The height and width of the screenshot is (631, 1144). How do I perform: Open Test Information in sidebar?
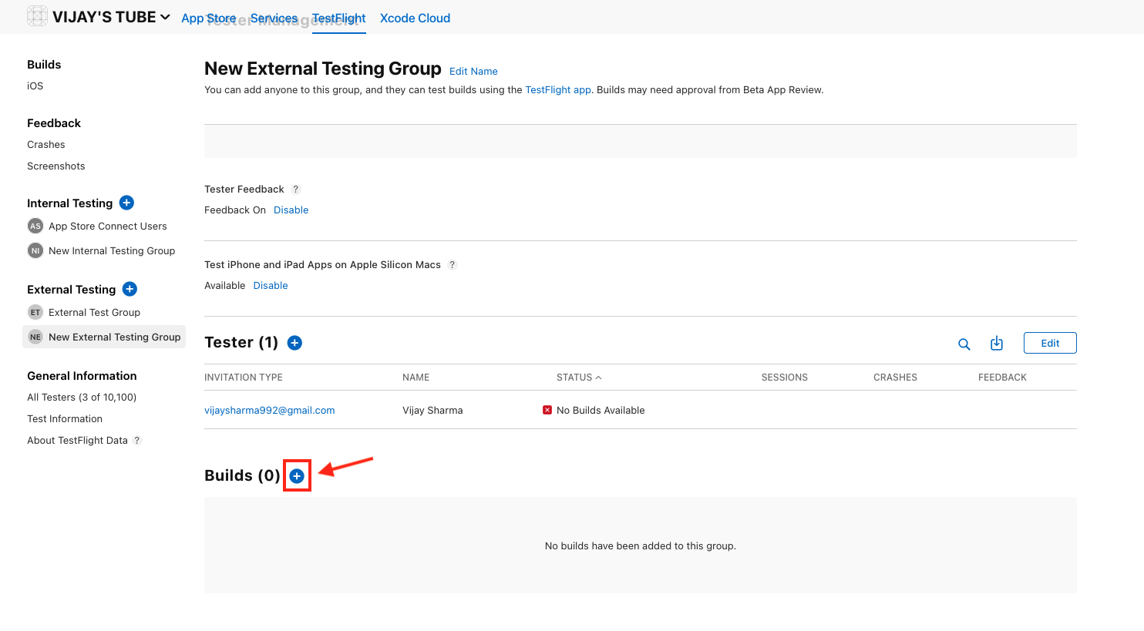pyautogui.click(x=65, y=418)
